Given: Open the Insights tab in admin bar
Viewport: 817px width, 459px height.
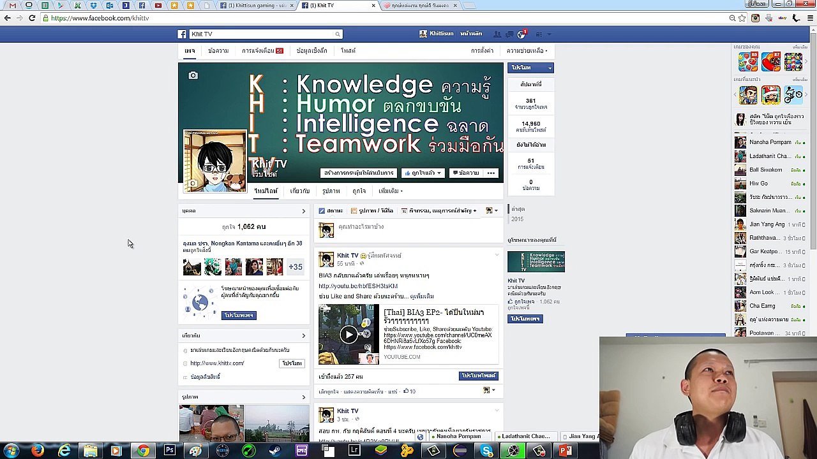Looking at the screenshot, I should tap(311, 50).
